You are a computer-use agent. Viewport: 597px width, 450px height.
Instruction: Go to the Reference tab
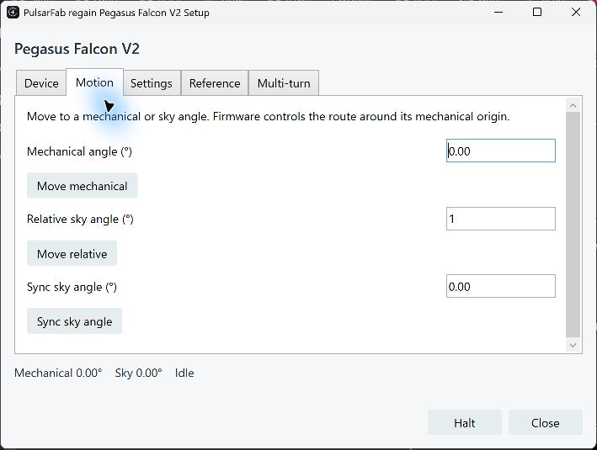point(215,83)
